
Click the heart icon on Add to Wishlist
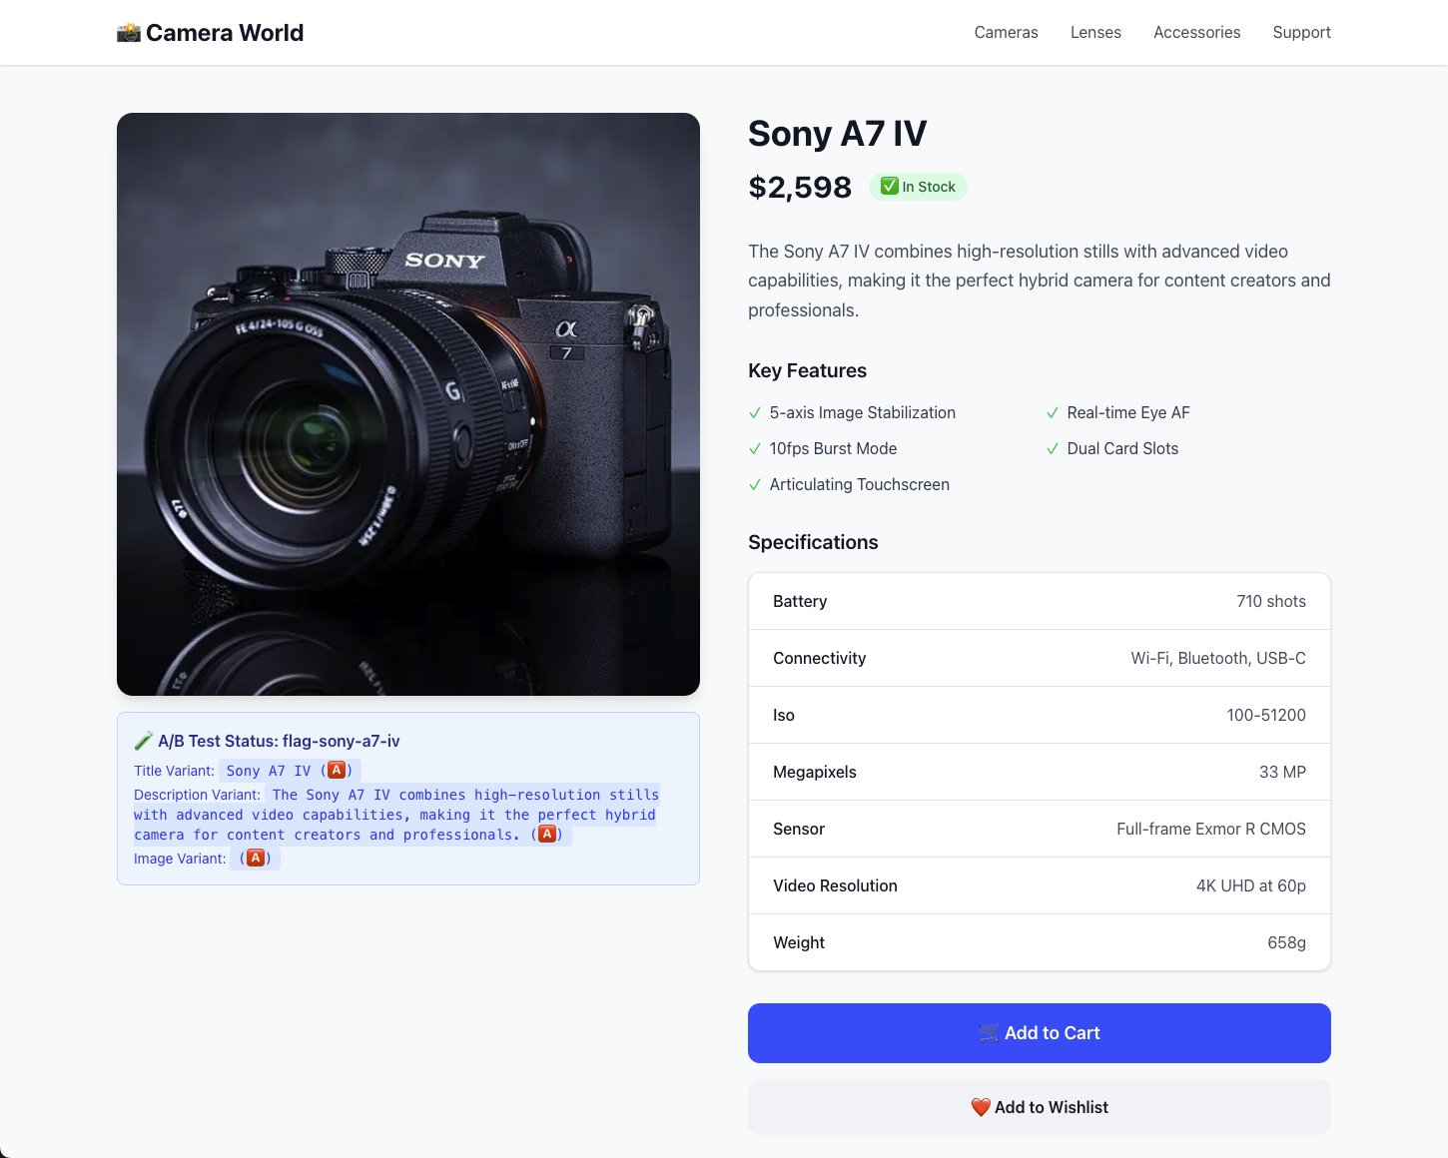click(981, 1107)
